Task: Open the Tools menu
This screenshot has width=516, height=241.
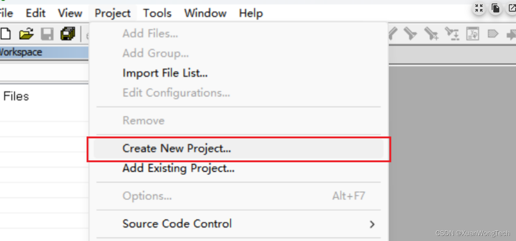Action: coord(157,13)
